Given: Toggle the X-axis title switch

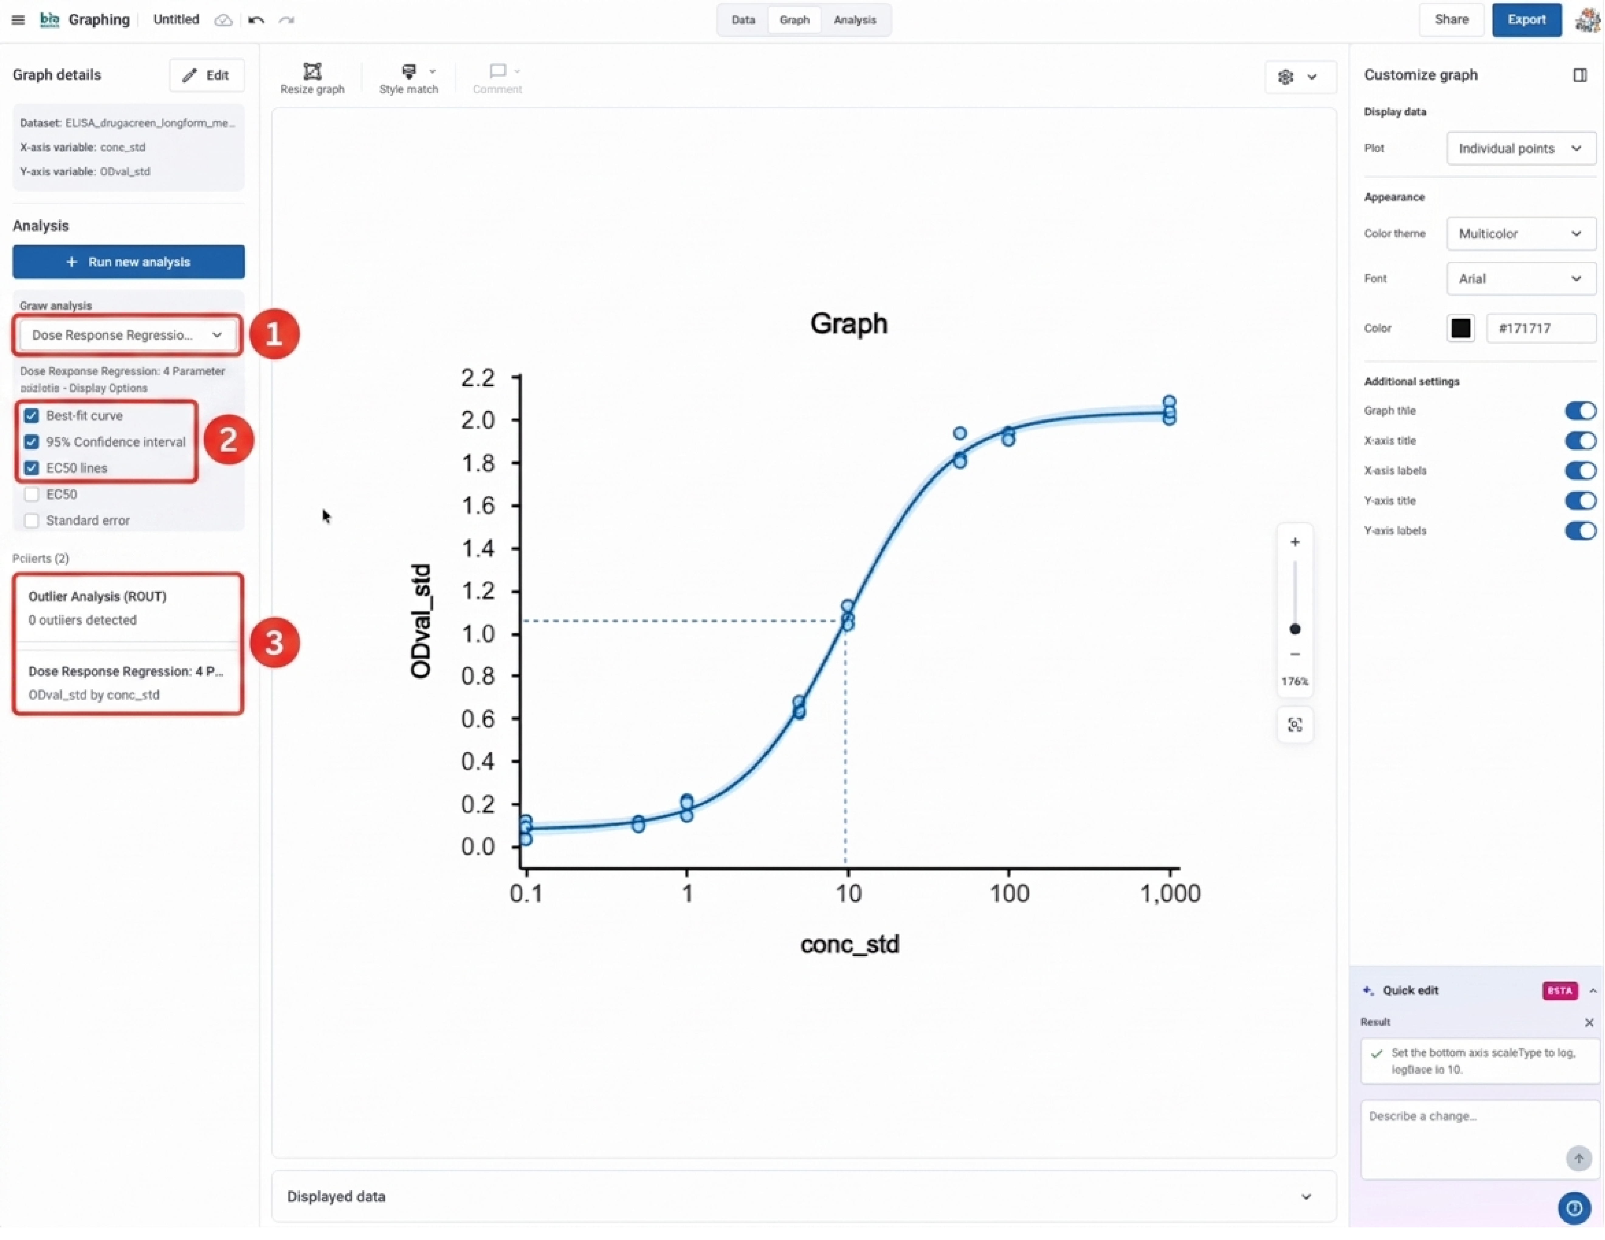Looking at the screenshot, I should [1581, 441].
